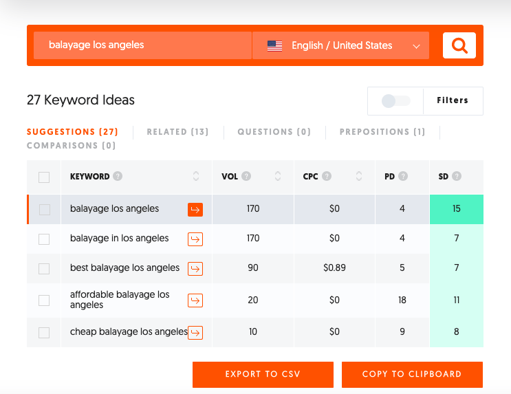Click the VOL value 10 cell

253,331
